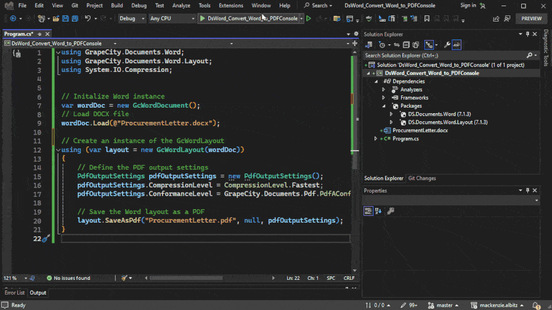552x310 pixels.
Task: Click the editor horizontal scrollbar
Action: (185, 278)
